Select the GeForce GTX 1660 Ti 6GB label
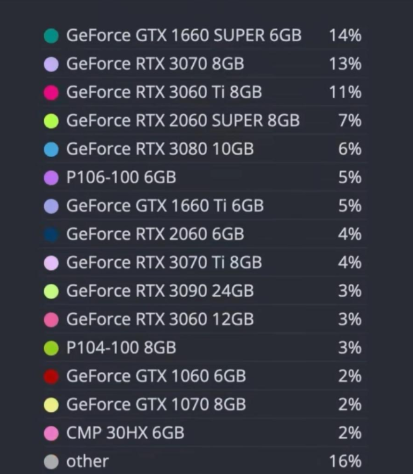The height and width of the screenshot is (474, 413). 165,205
